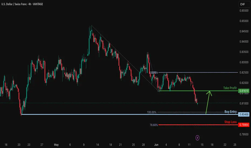Click the 'Stop Loss' label text
The width and height of the screenshot is (251, 148).
[230, 122]
